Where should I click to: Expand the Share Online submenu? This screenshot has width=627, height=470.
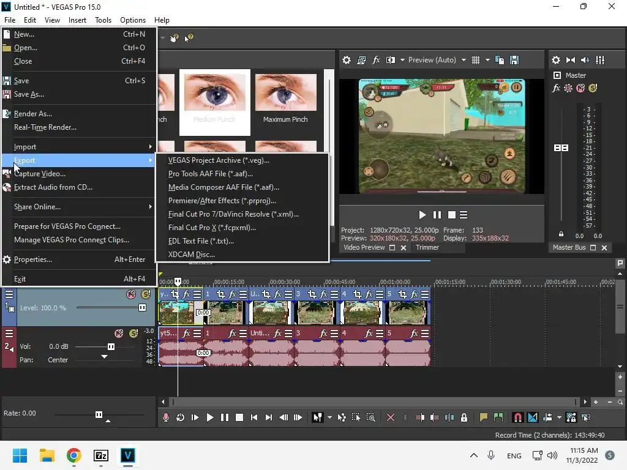[x=78, y=207]
